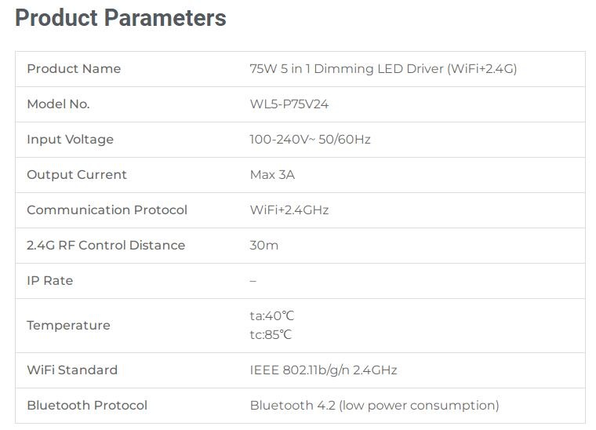Click the WL5-P75V24 model number value
Viewport: 596px width, 430px height.
[x=289, y=104]
